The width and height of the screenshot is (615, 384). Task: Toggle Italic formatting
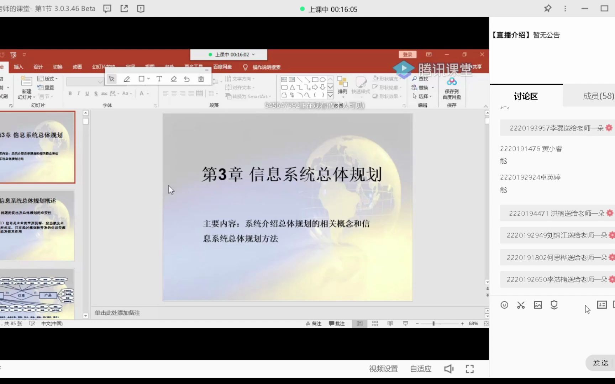(x=79, y=93)
